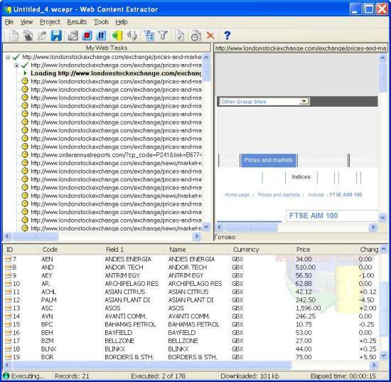Click the scheduler clock icon
This screenshot has height=382, width=391.
(x=196, y=36)
